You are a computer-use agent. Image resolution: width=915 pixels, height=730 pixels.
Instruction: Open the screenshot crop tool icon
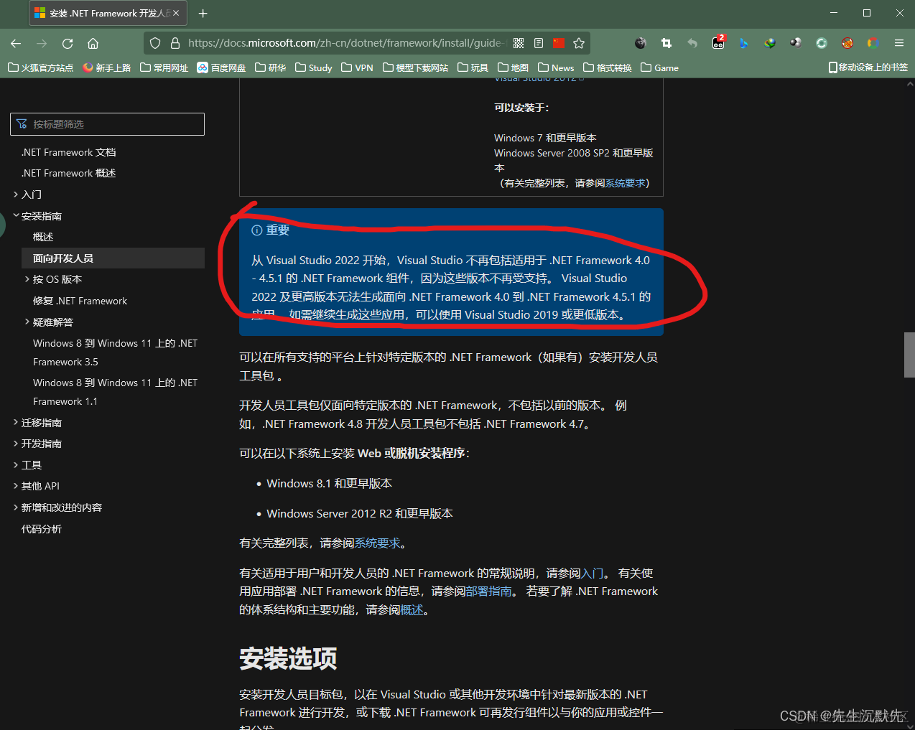coord(666,43)
